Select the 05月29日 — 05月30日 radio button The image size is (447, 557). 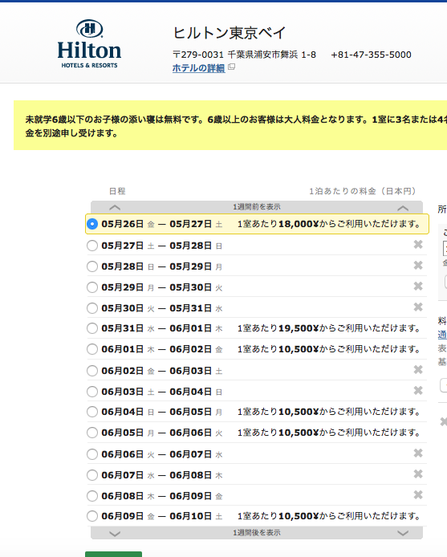(x=92, y=287)
